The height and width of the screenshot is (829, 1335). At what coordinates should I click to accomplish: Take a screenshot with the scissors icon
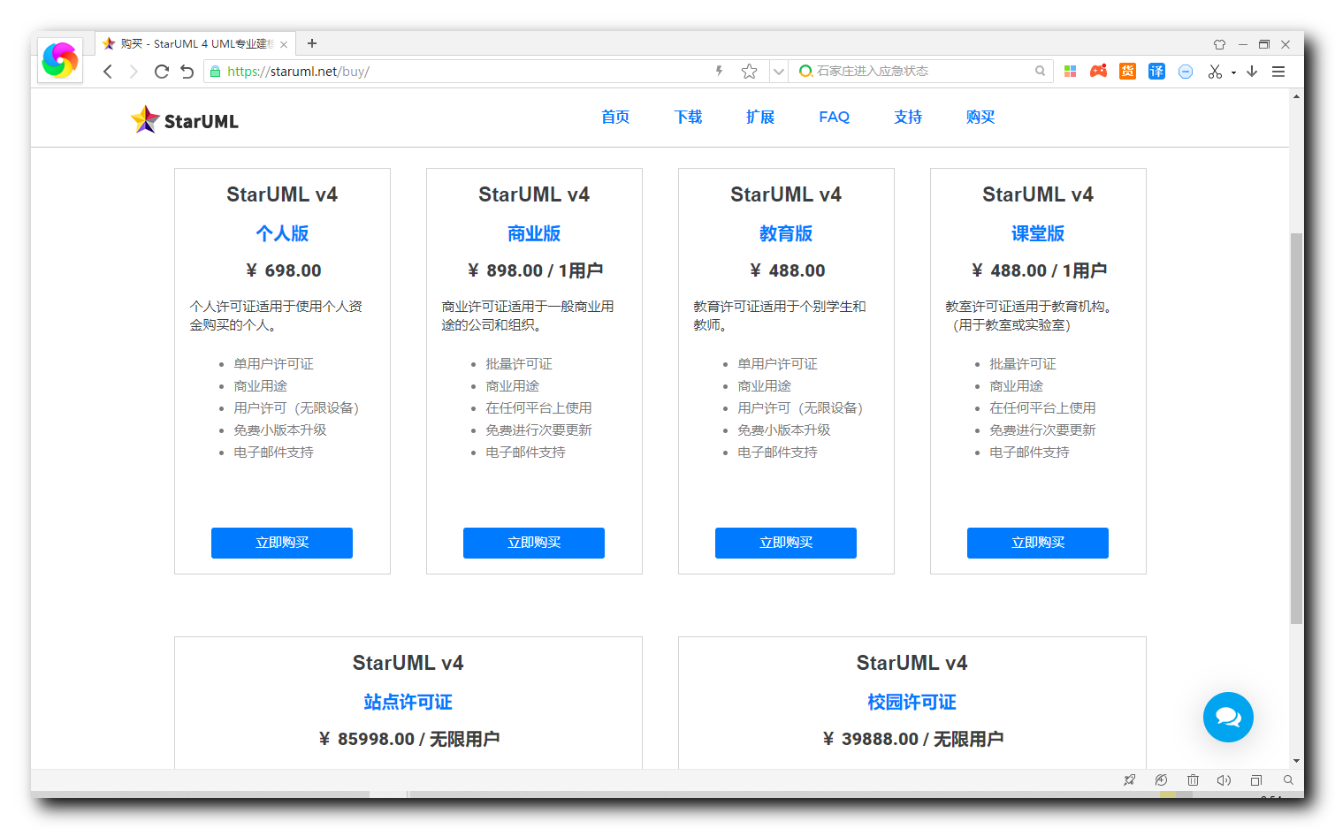[1214, 71]
